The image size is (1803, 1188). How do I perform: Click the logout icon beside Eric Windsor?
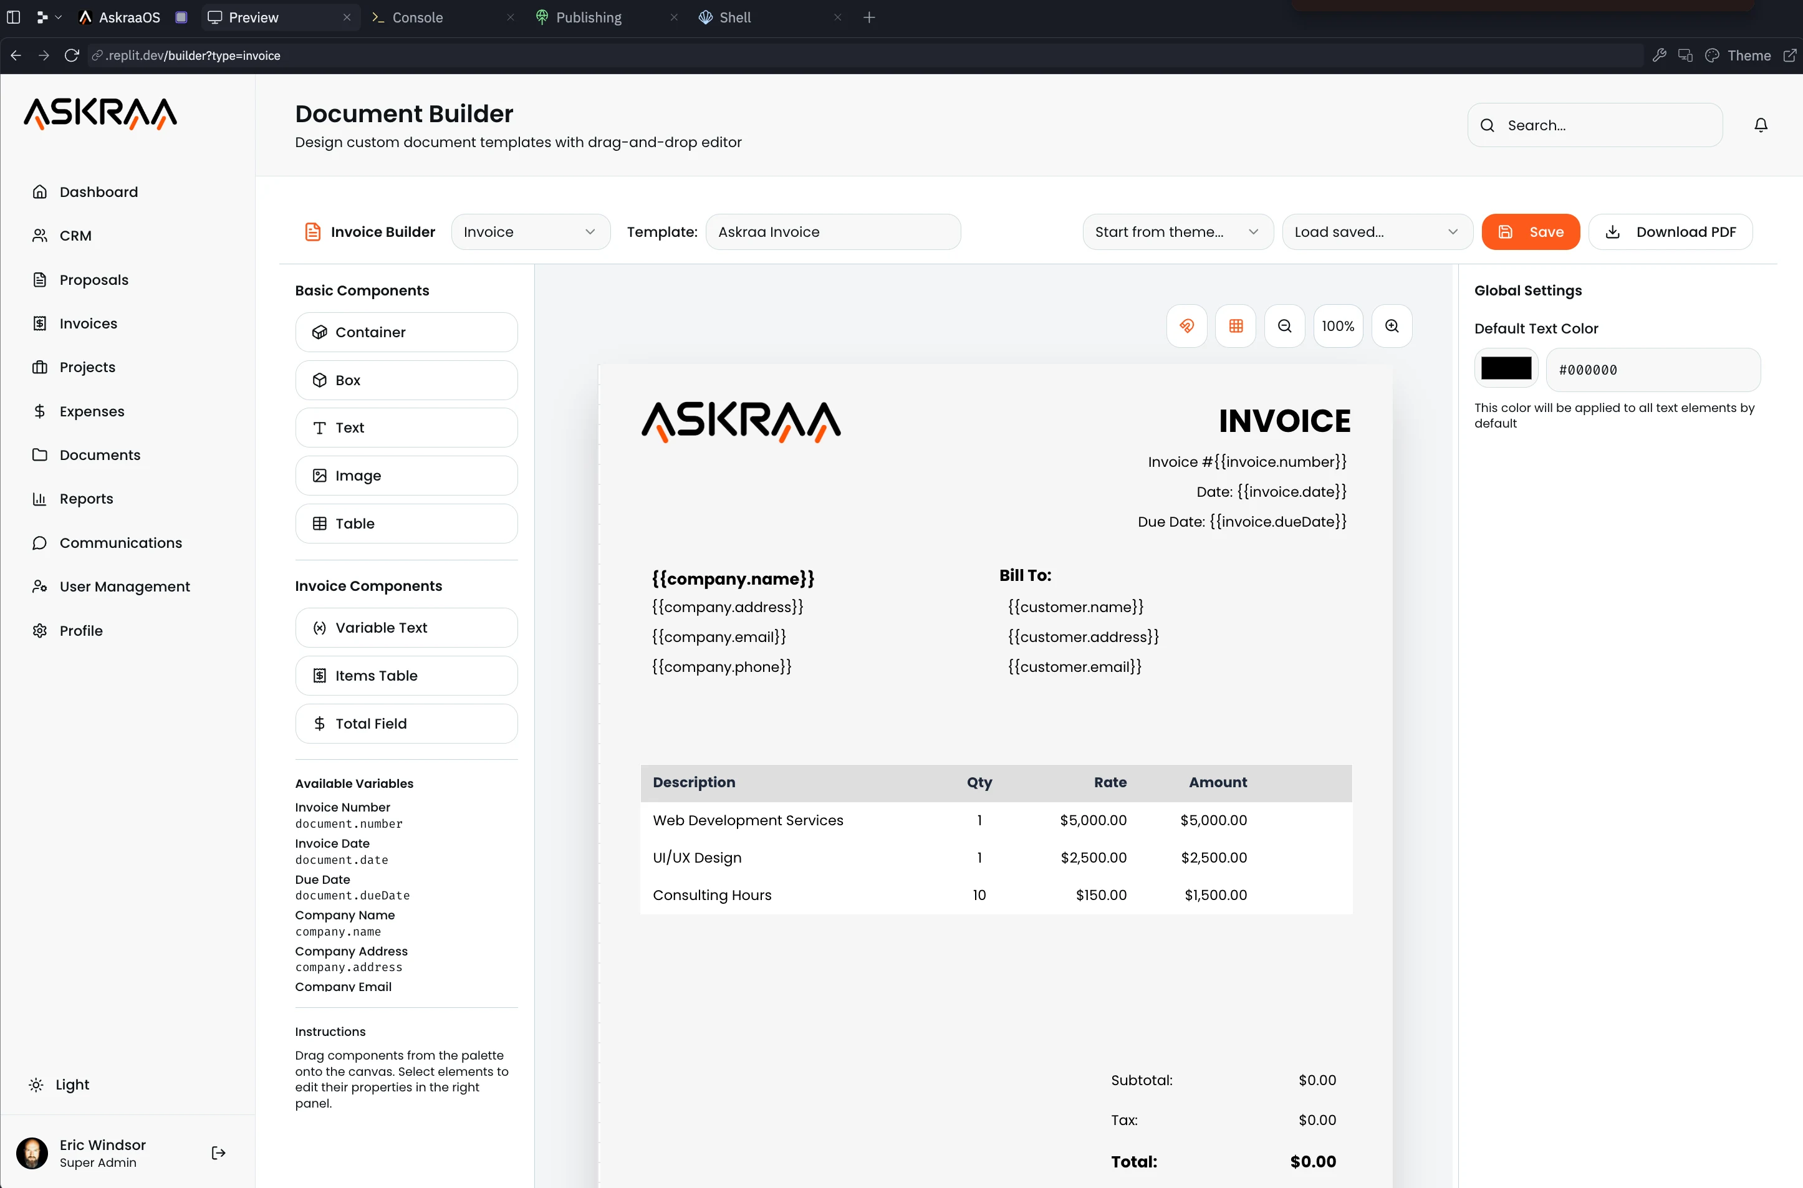tap(218, 1152)
